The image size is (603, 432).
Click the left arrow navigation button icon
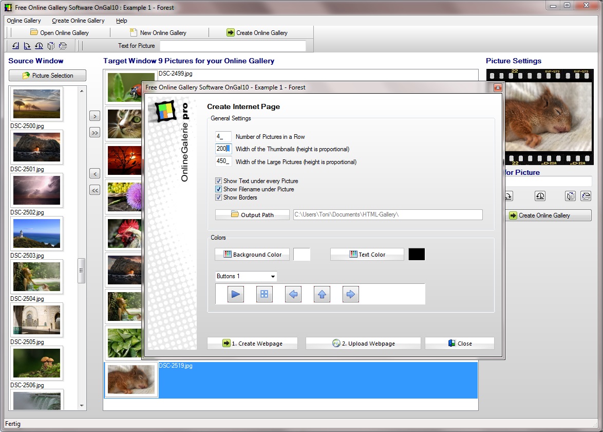coord(293,295)
